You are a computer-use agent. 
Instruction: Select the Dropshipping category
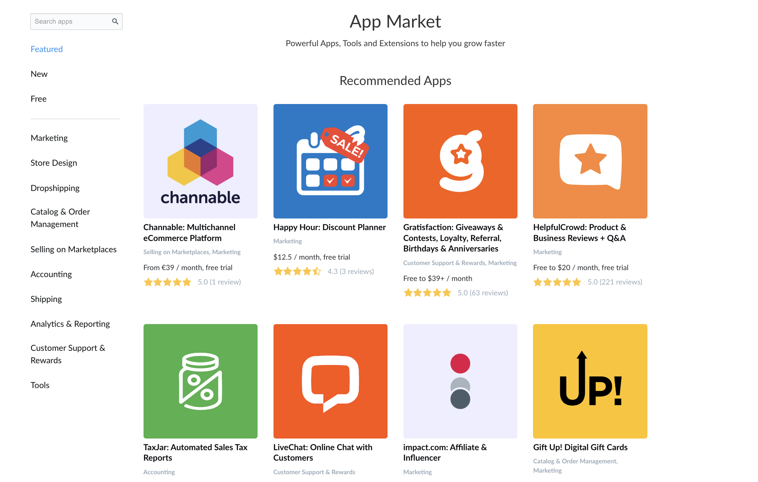55,188
